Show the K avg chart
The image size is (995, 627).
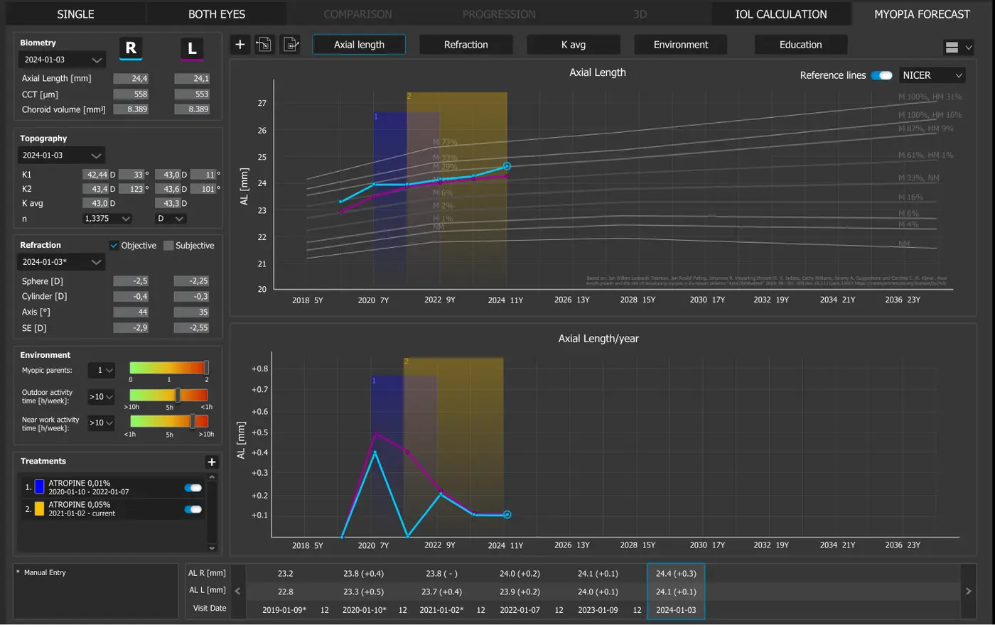point(574,45)
